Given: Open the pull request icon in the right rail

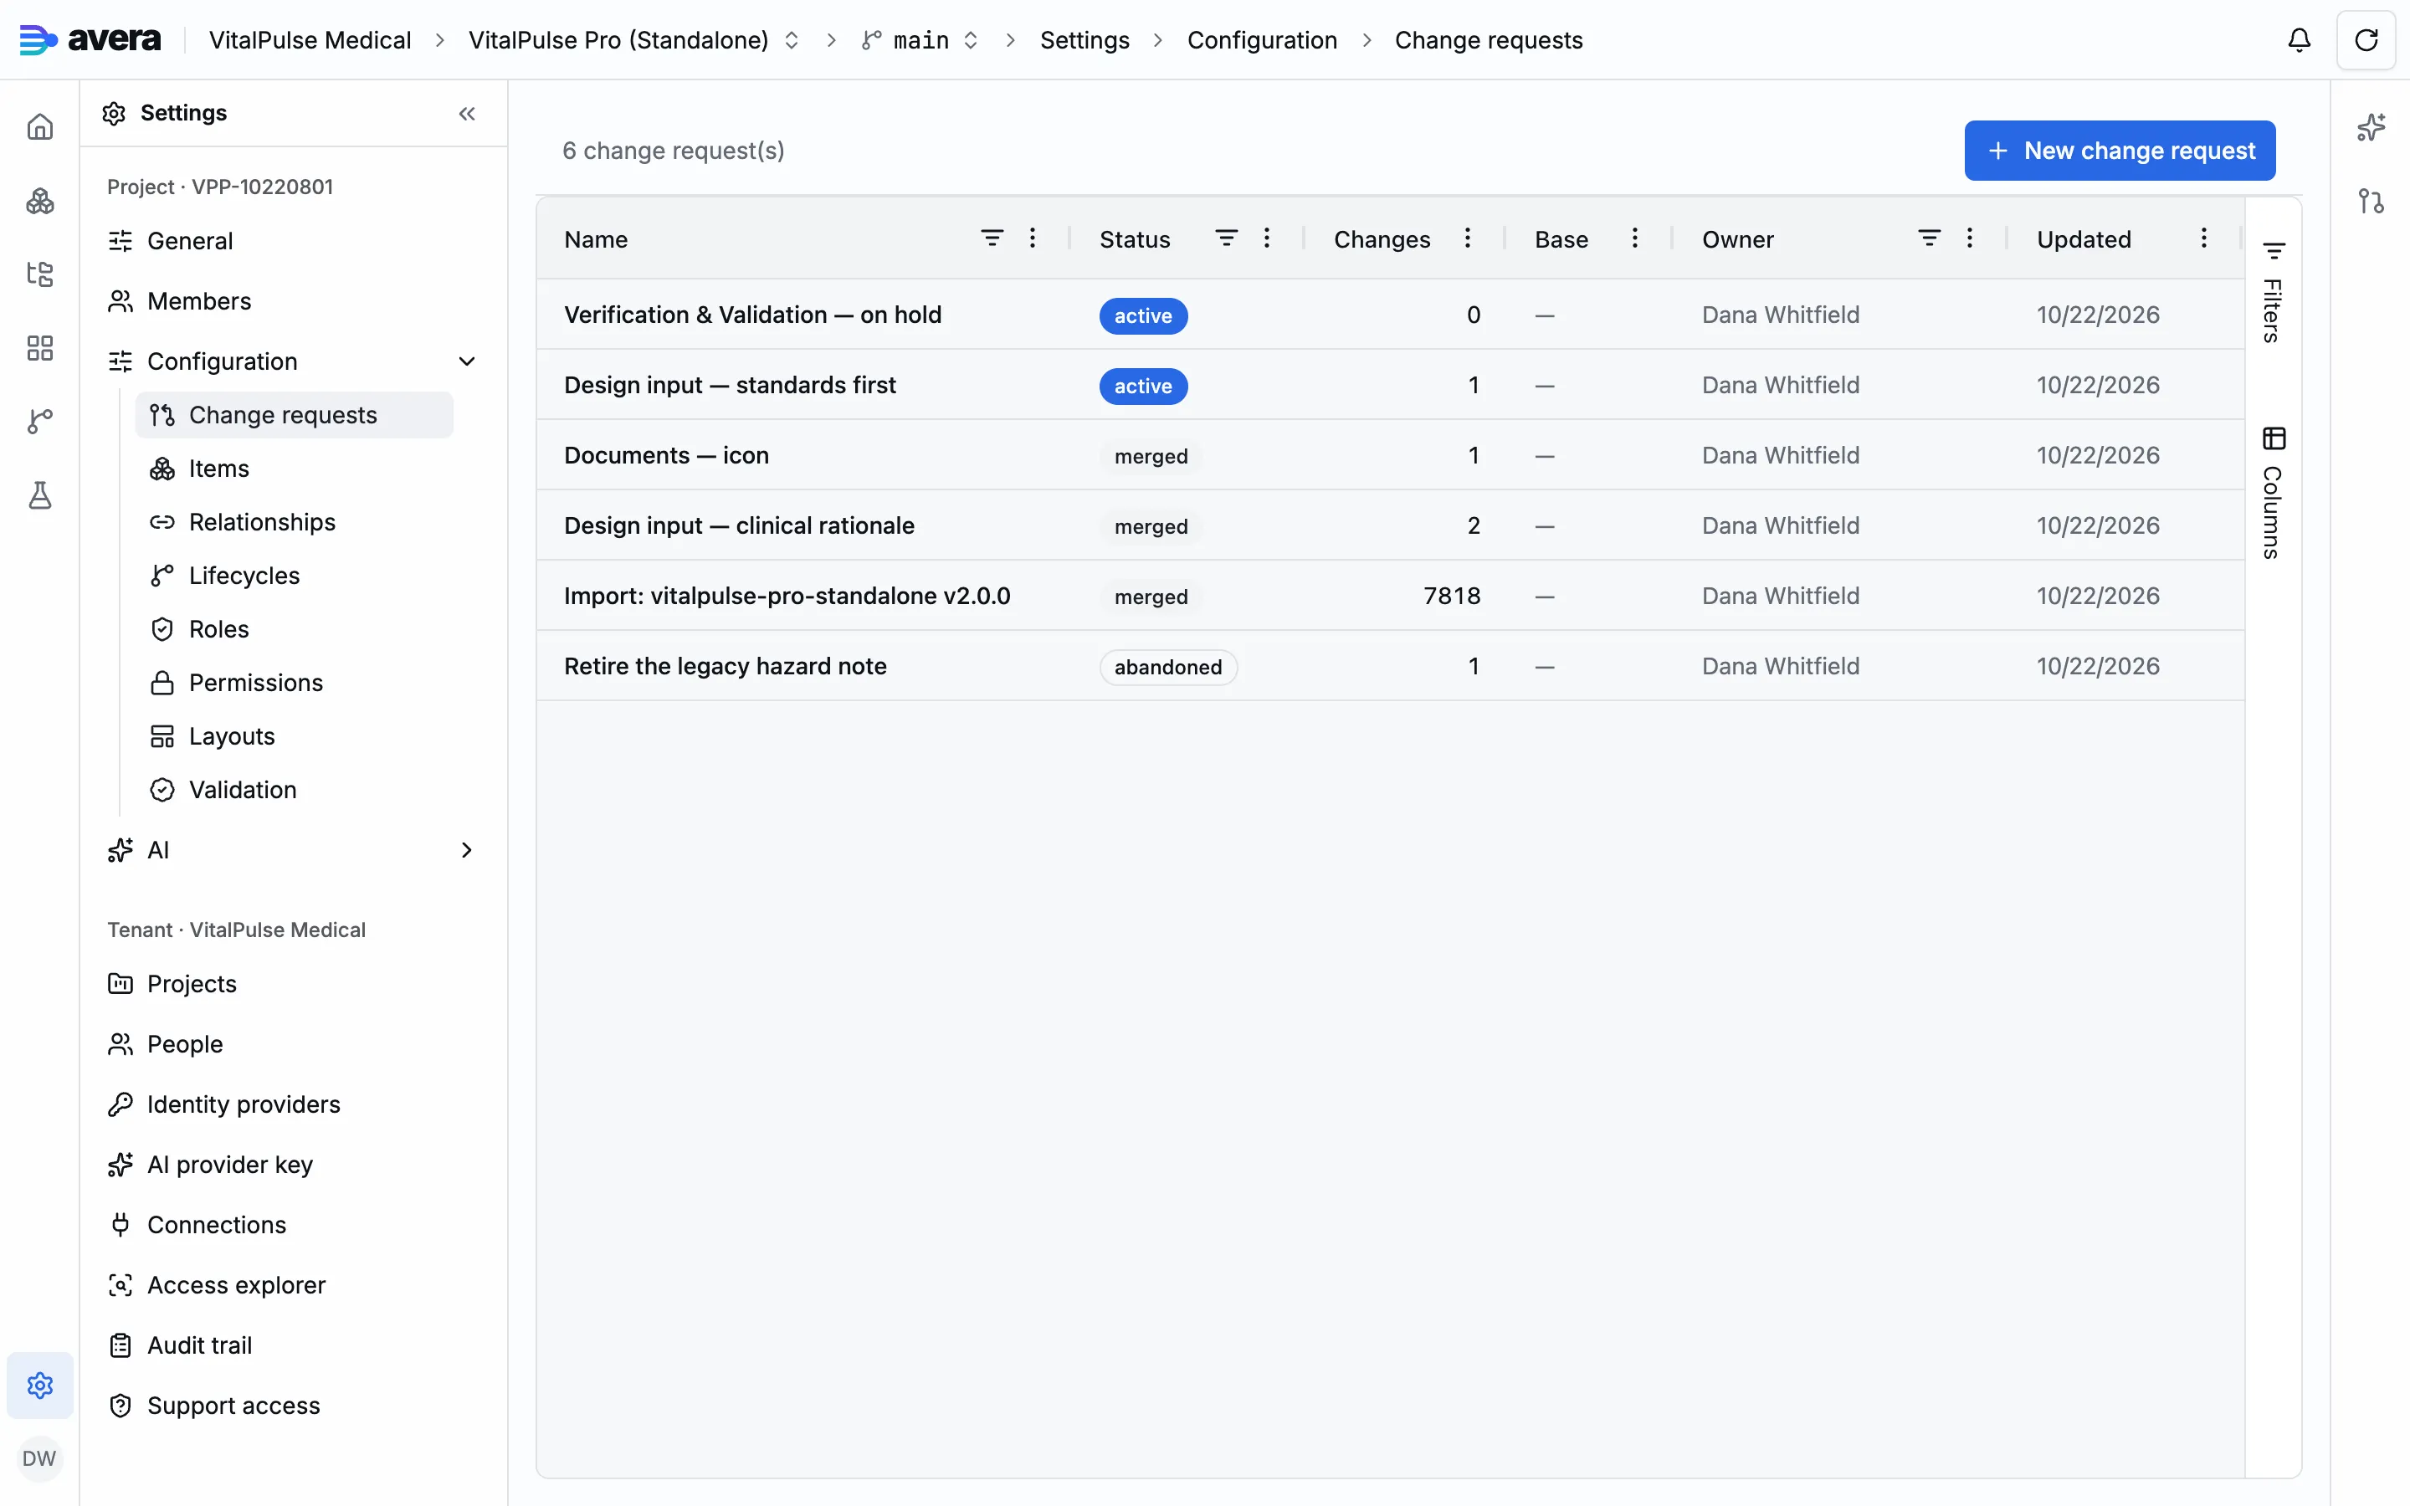Looking at the screenshot, I should [x=2372, y=201].
